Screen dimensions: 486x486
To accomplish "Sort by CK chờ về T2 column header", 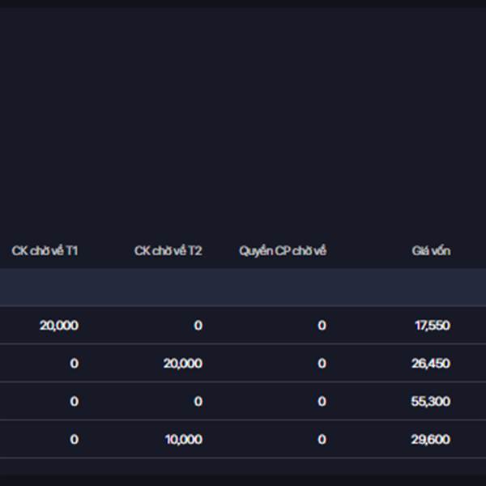I will (x=168, y=251).
